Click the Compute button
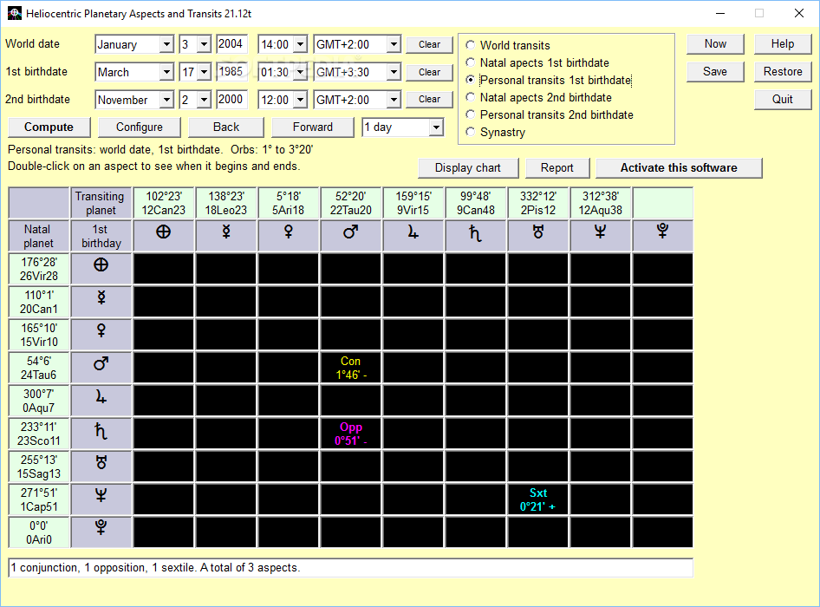 tap(49, 127)
